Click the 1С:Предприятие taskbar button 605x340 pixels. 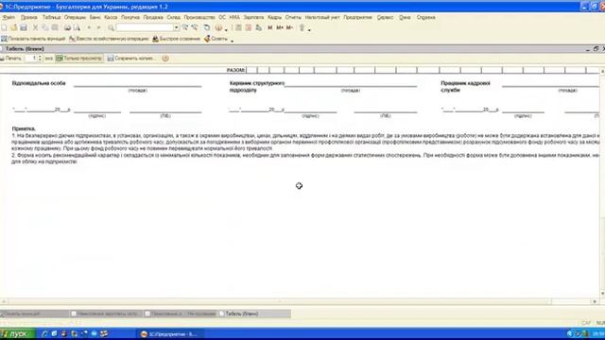[x=169, y=334]
